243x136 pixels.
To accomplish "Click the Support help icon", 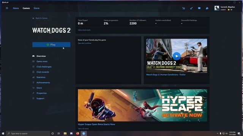I will pos(33,98).
